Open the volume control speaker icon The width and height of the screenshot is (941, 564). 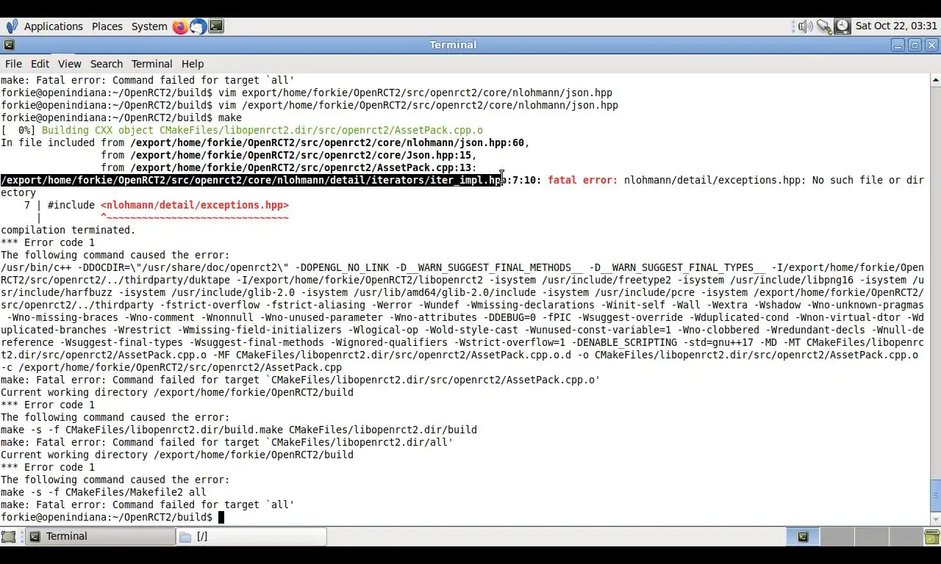(805, 26)
